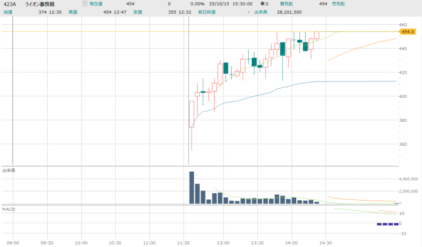Click the 売気配 ask label
The width and height of the screenshot is (422, 247).
click(x=338, y=4)
